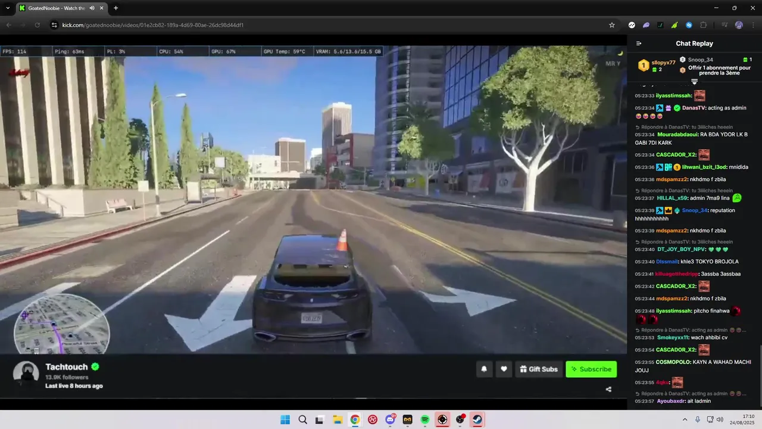Screen dimensions: 762x429
Task: Follow the channel with the heart button
Action: (504, 369)
